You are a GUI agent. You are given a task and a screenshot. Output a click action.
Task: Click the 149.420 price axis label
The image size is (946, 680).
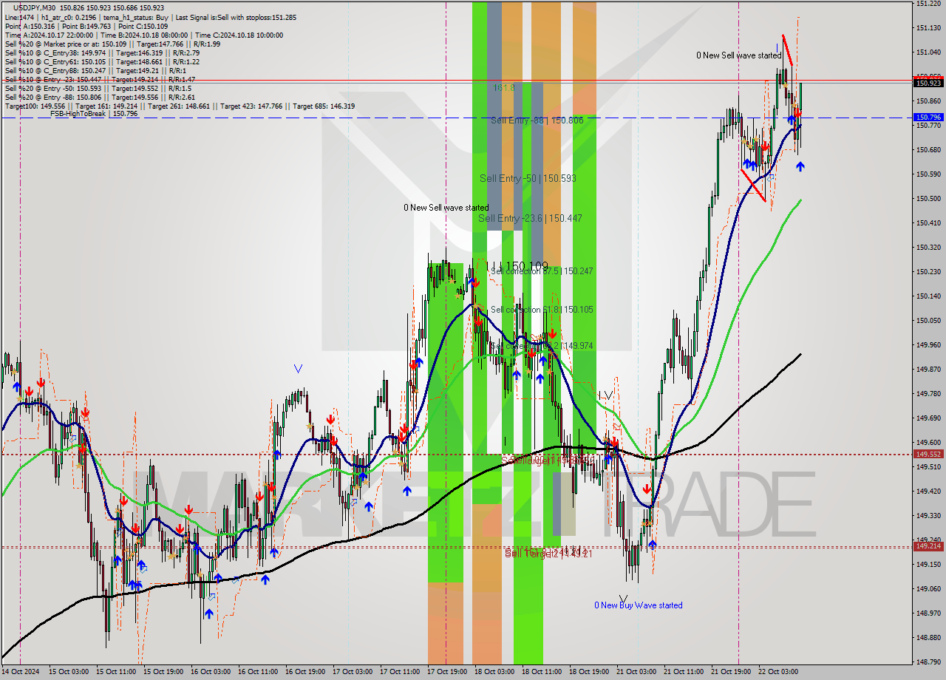click(x=928, y=492)
